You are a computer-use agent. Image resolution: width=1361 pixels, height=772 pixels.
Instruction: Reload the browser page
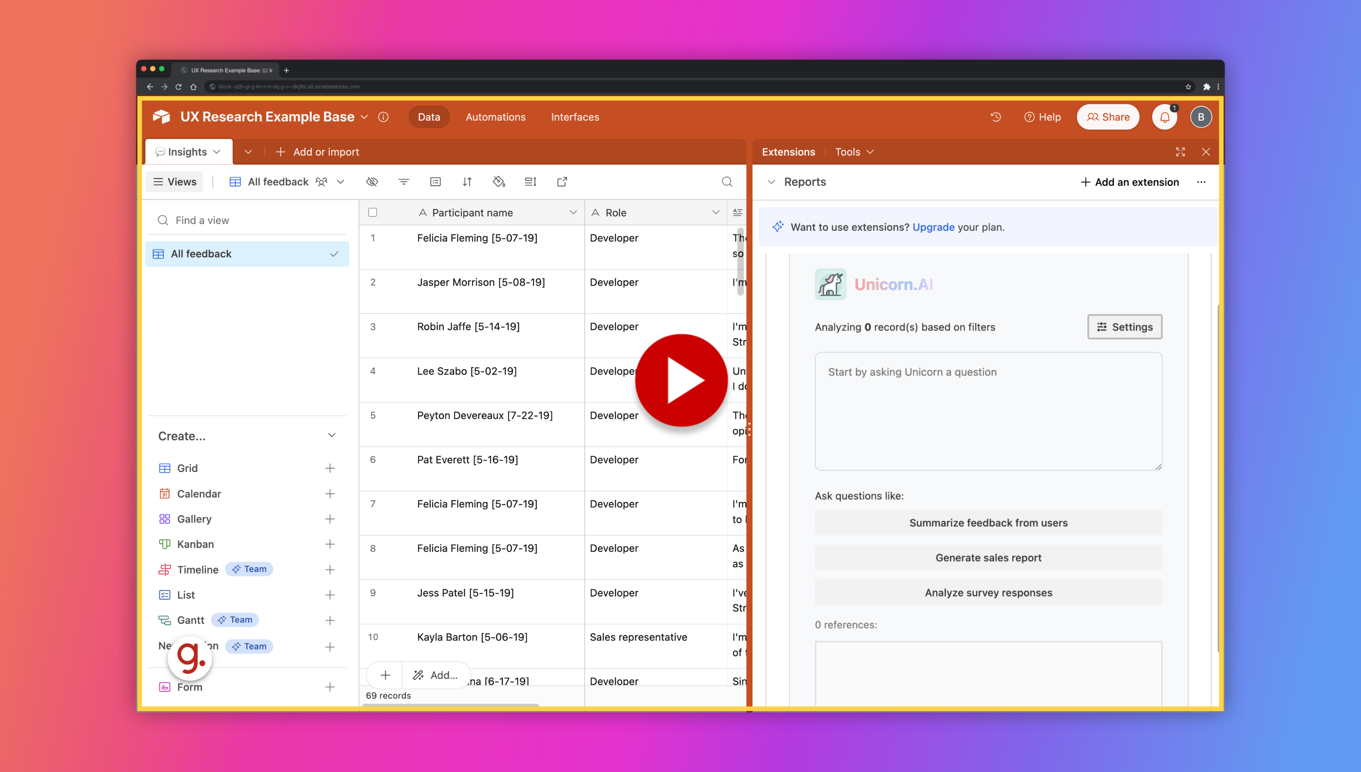pos(178,86)
